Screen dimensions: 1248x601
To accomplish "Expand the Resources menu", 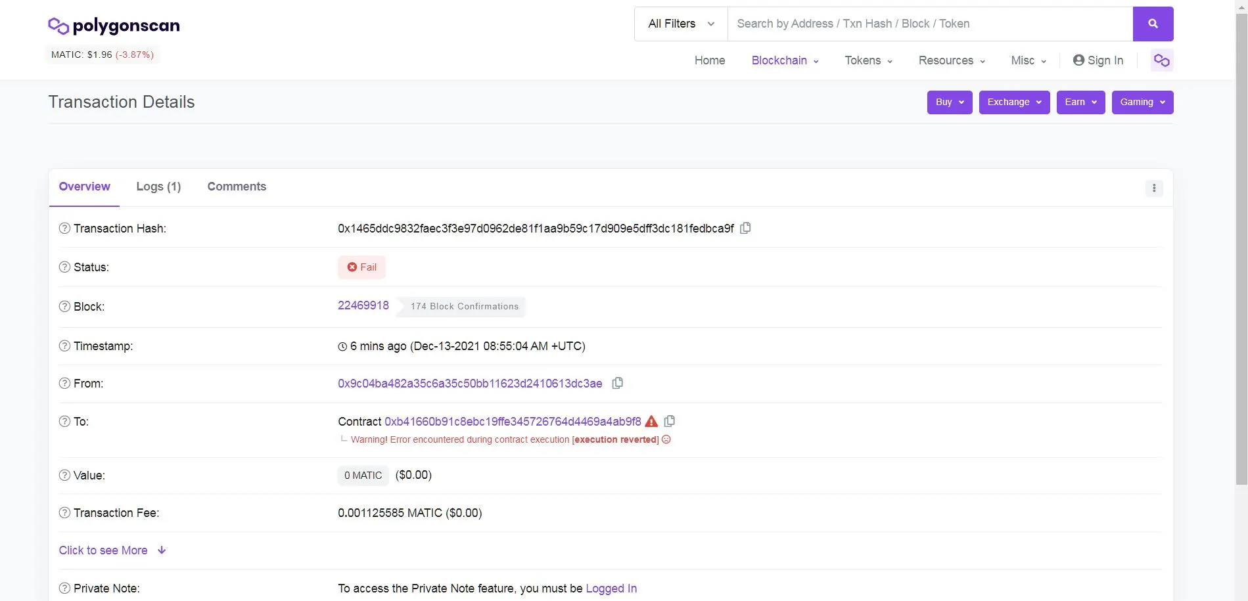I will [x=952, y=60].
